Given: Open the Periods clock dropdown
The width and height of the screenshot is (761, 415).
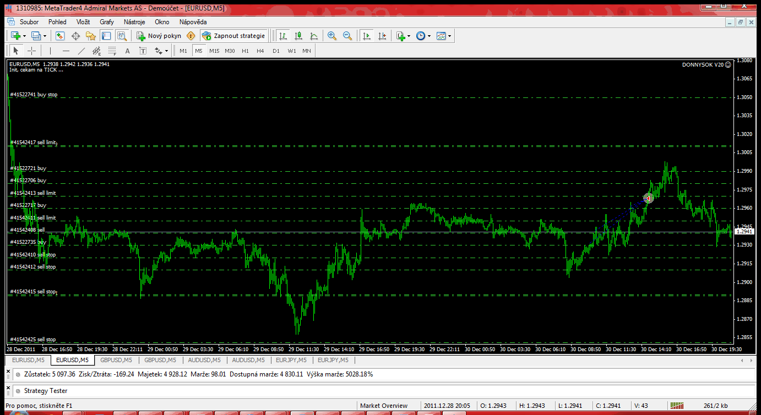Looking at the screenshot, I should pyautogui.click(x=428, y=36).
